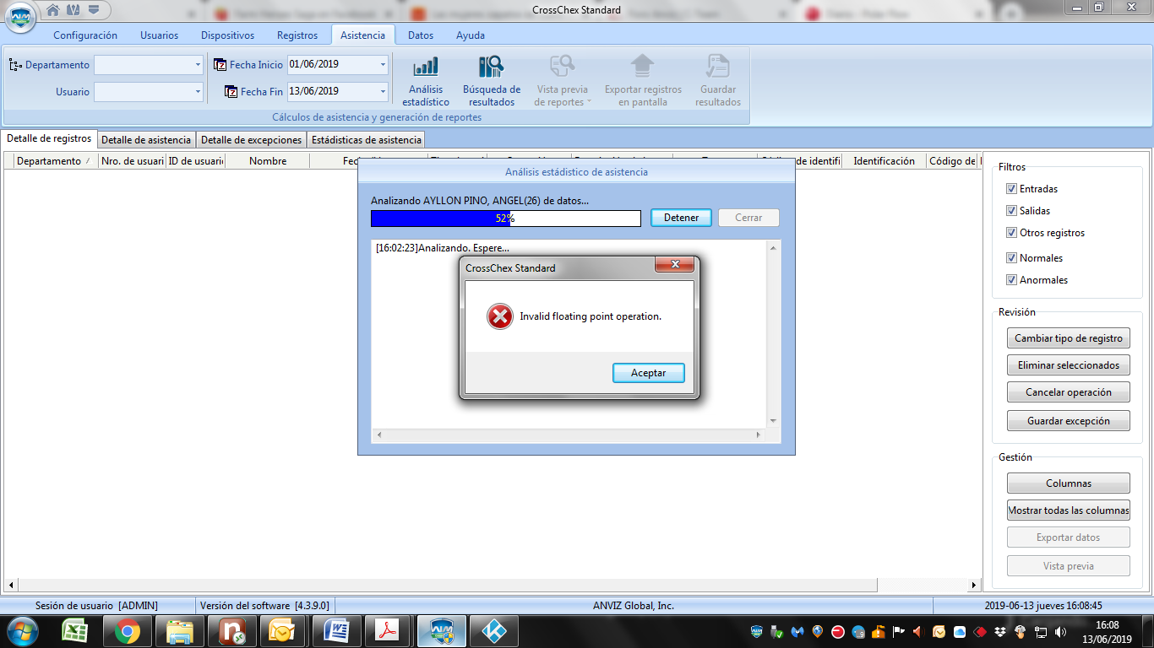1154x648 pixels.
Task: Open Word from the taskbar
Action: (x=336, y=631)
